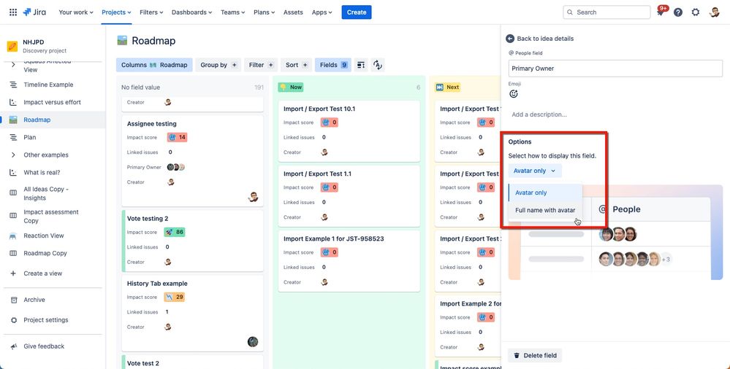
Task: Click the avatar on History Tab example card
Action: (x=253, y=341)
